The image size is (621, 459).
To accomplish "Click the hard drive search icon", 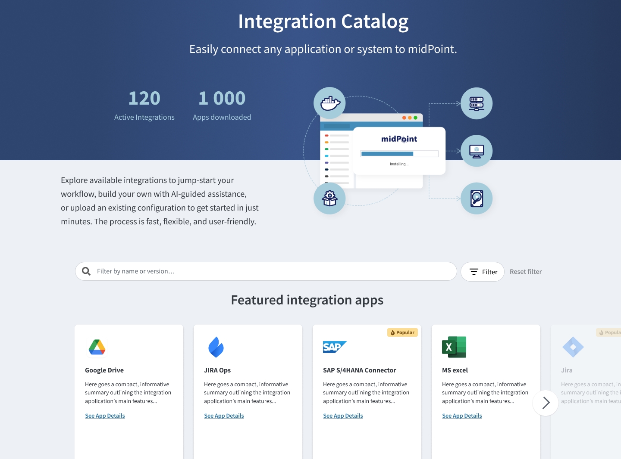I will click(477, 198).
